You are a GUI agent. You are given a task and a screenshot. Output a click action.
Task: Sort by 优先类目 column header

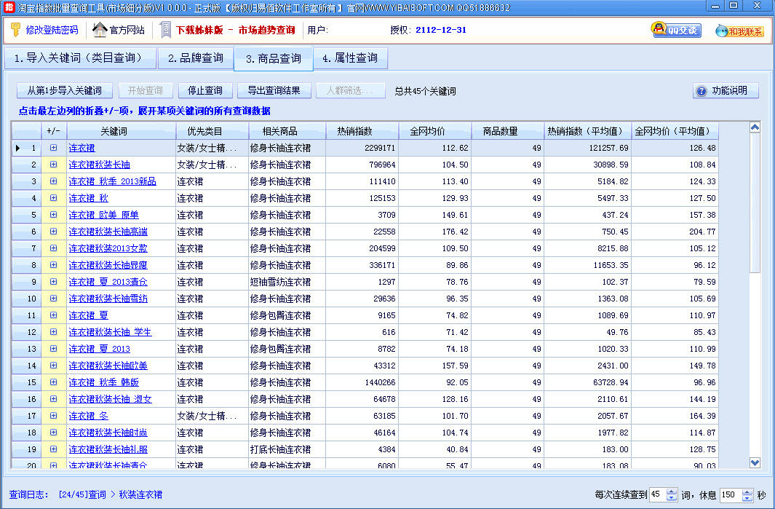pos(212,131)
